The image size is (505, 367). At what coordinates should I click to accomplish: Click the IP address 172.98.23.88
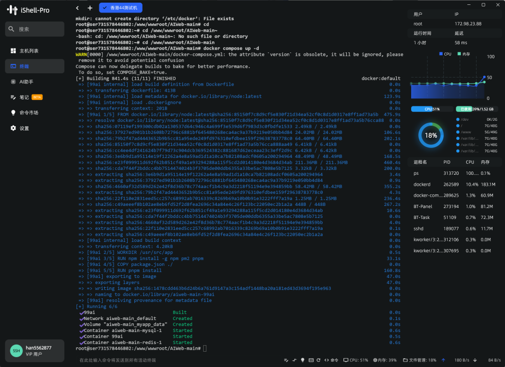468,23
